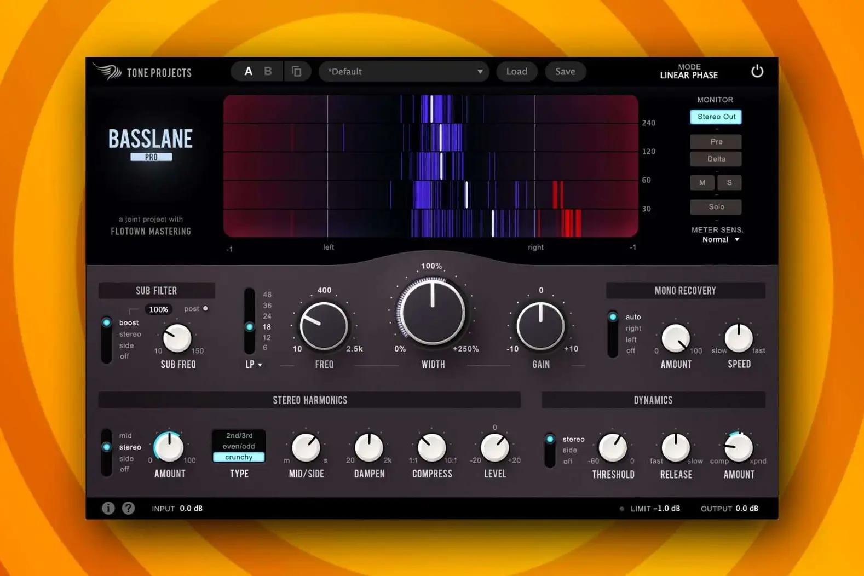Click the Dampen knob
864x576 pixels.
[x=369, y=447]
